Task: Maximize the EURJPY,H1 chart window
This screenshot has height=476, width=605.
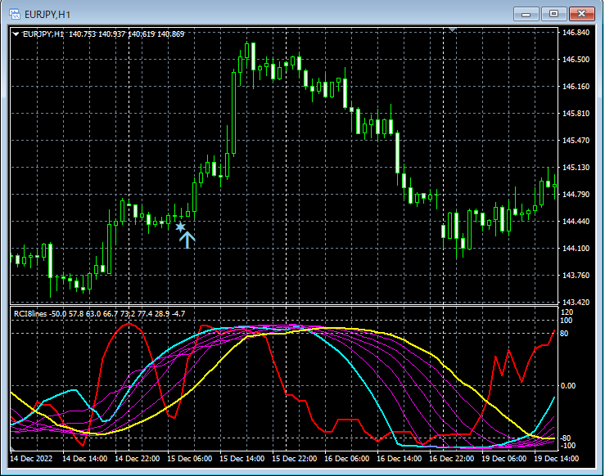Action: pos(553,13)
